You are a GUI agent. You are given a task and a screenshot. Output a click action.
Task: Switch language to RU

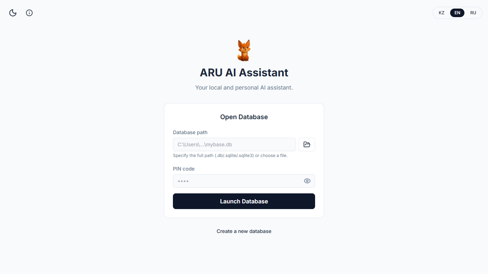(x=473, y=12)
